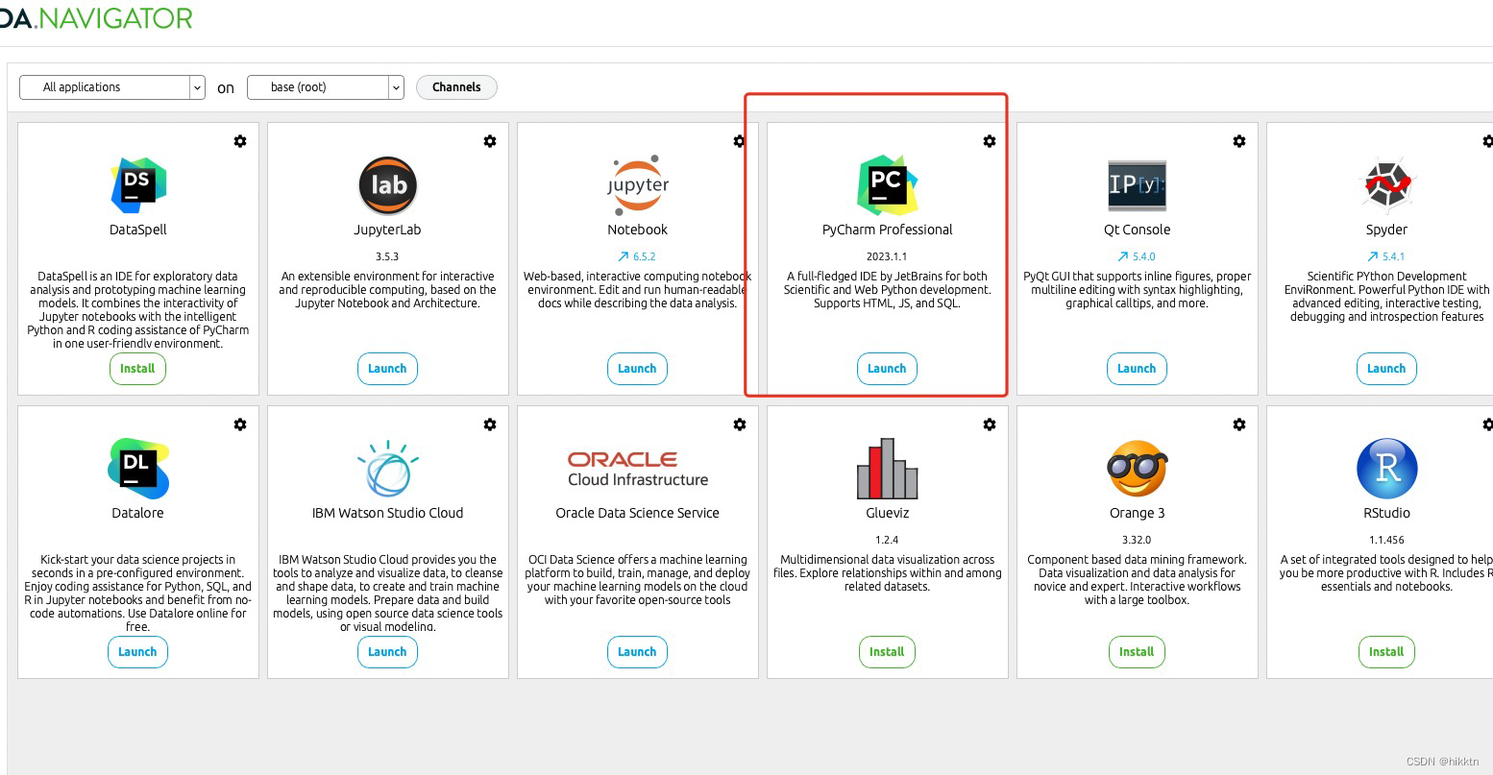The width and height of the screenshot is (1493, 775).
Task: Launch Spyder
Action: click(1386, 369)
